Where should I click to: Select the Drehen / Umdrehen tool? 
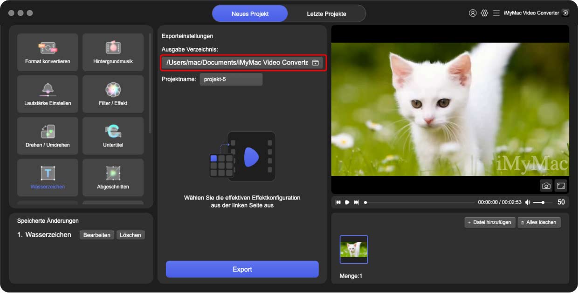tap(48, 136)
